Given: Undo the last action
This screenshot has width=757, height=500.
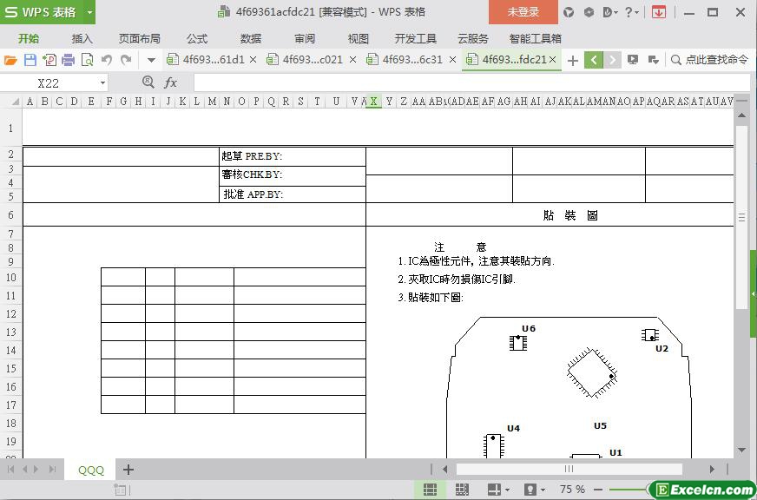Looking at the screenshot, I should click(107, 60).
